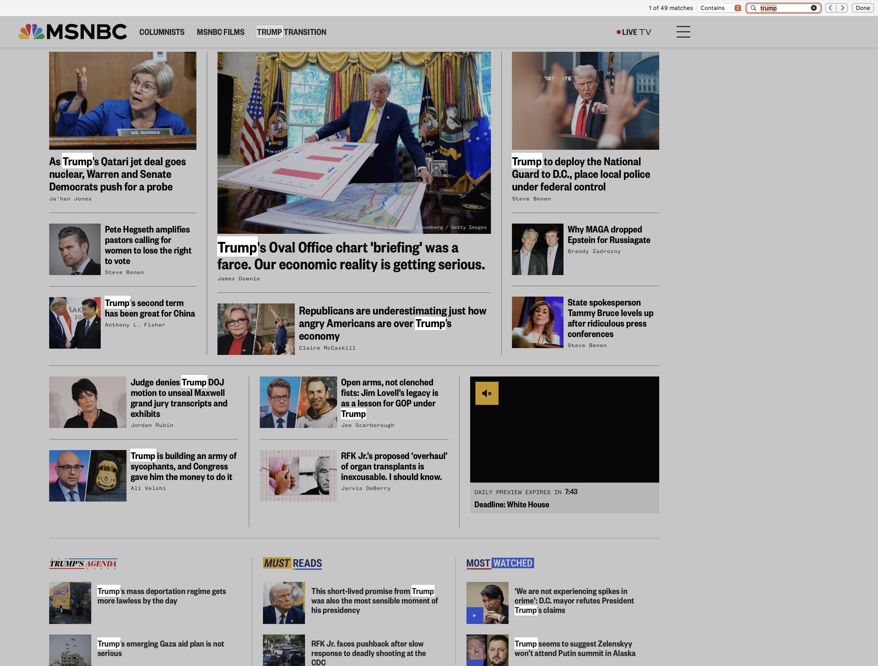Open Trump's Agenda section header
This screenshot has width=878, height=666.
[83, 563]
